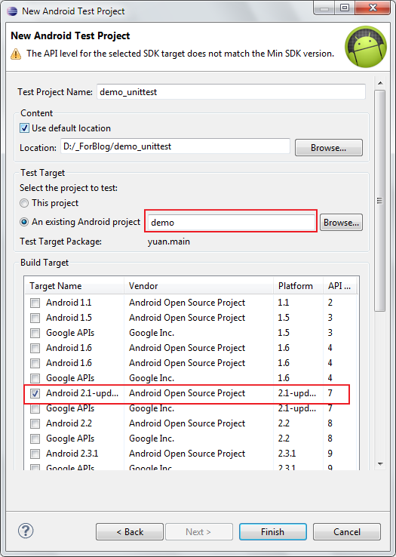Viewport: 396px width, 557px height.
Task: Sort by API column header
Action: coord(340,286)
